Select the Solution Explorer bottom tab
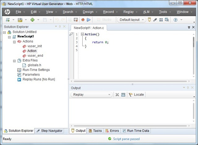Screen dimensions: 198x145 19,131
